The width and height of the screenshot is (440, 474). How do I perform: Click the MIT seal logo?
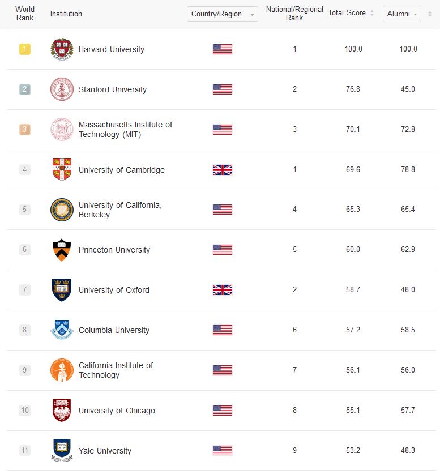(x=62, y=130)
